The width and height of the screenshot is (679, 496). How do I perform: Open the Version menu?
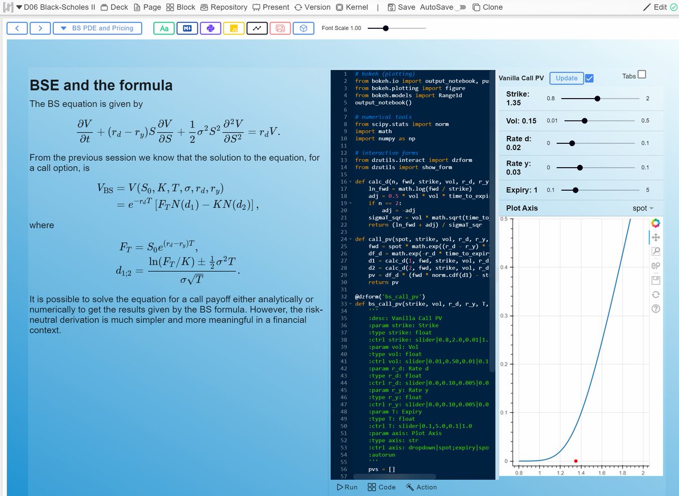point(313,7)
